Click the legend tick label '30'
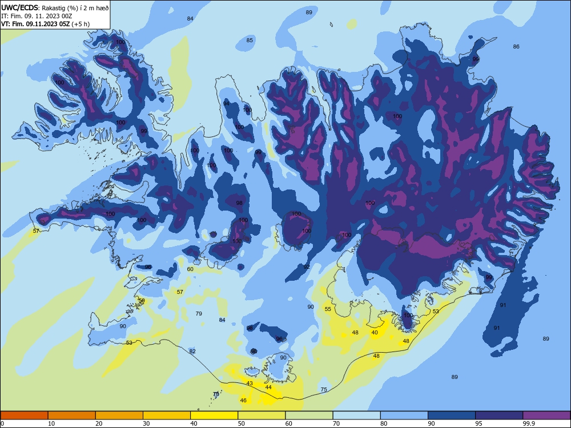Viewport: 571px width, 428px height. [x=146, y=423]
